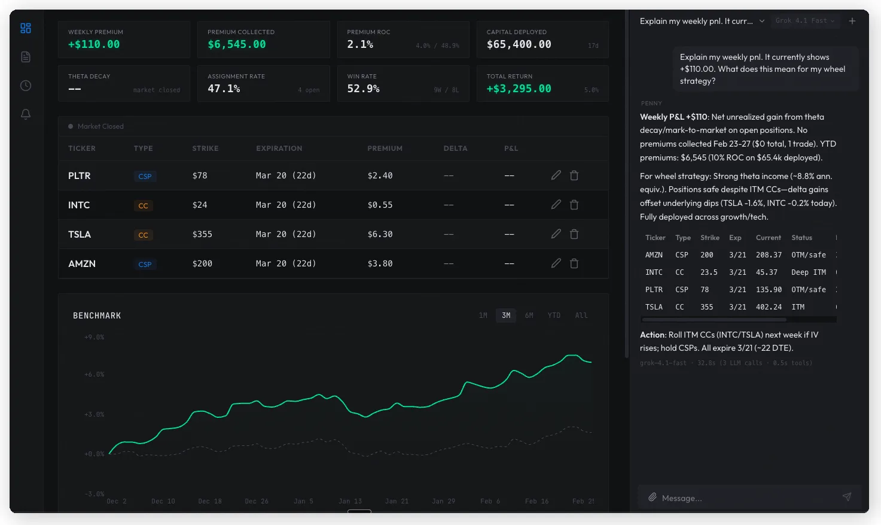The height and width of the screenshot is (525, 881).
Task: Click the Market Closed status indicator dot
Action: [x=71, y=126]
